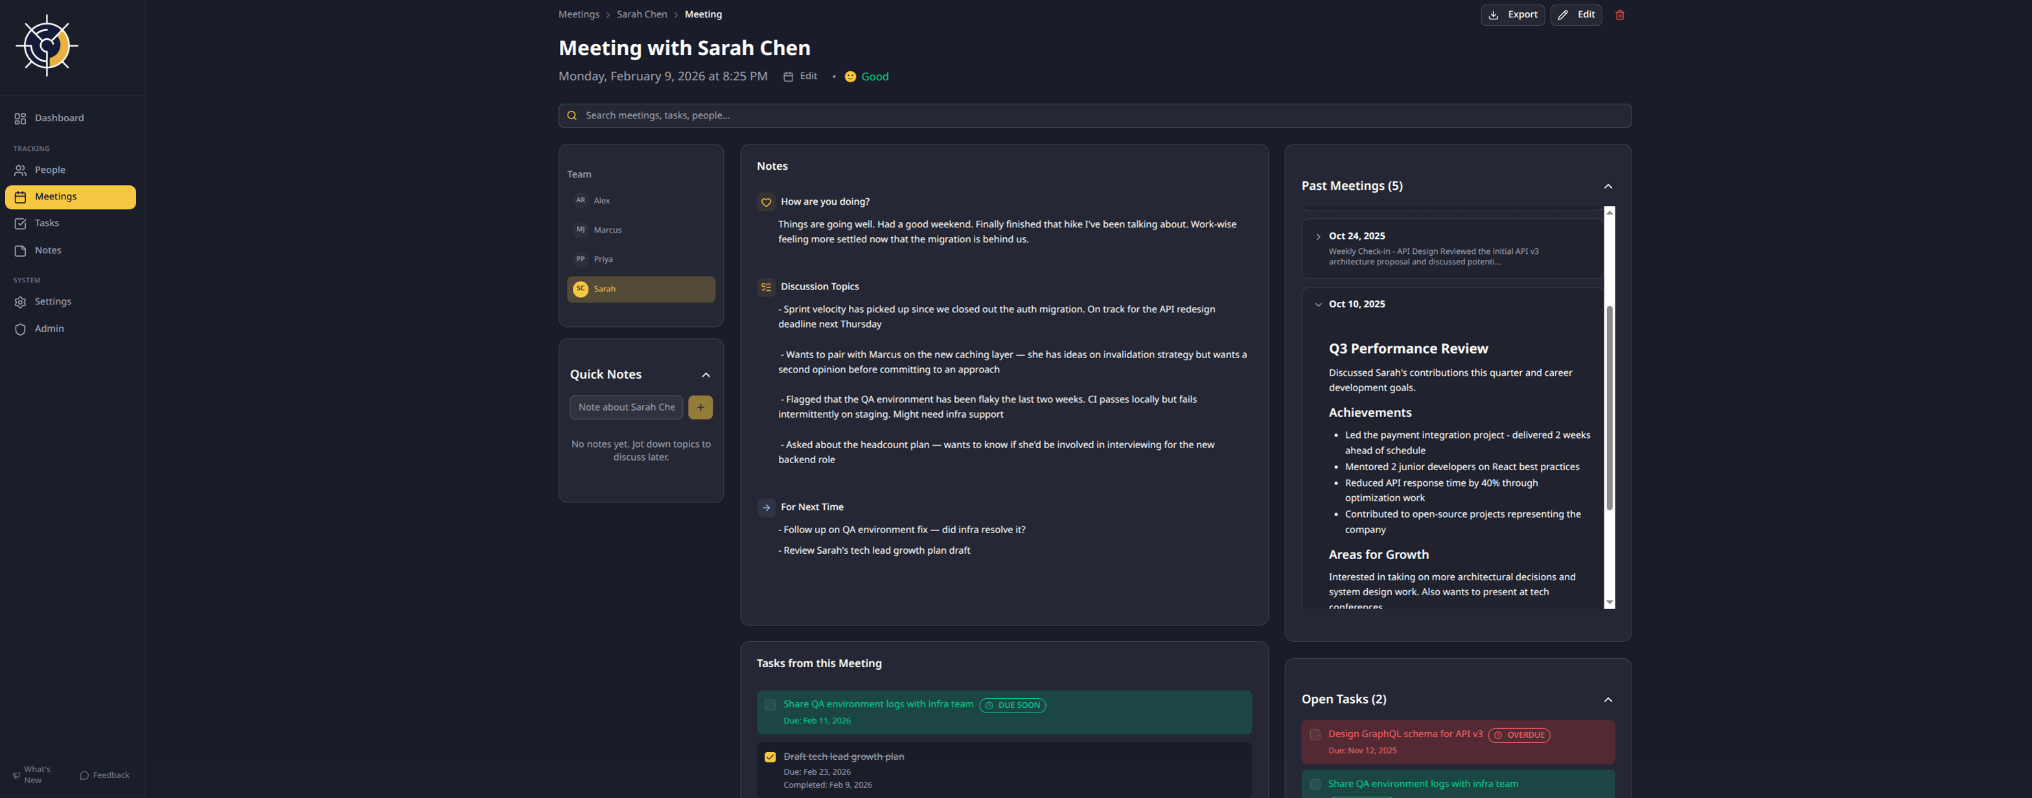Click the Feedback speech bubble icon
The width and height of the screenshot is (2032, 798).
(84, 775)
